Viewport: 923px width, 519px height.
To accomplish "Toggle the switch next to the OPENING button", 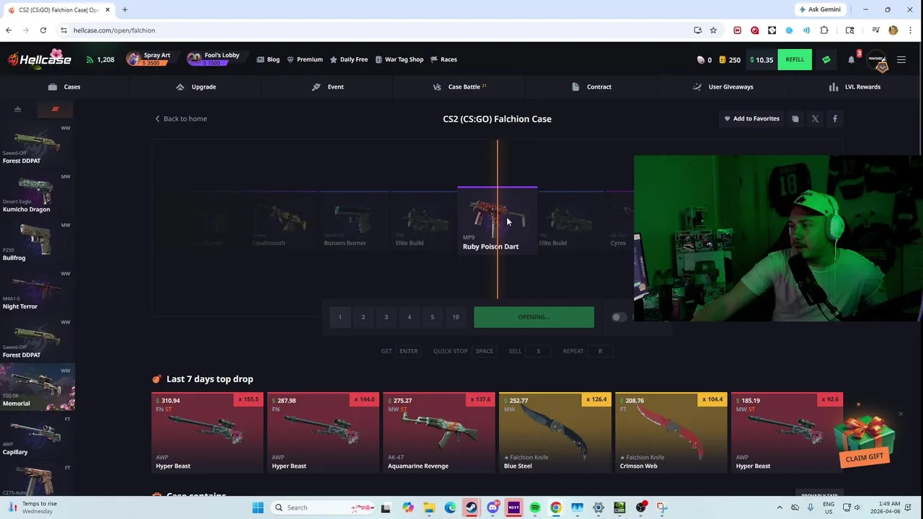I will (619, 317).
